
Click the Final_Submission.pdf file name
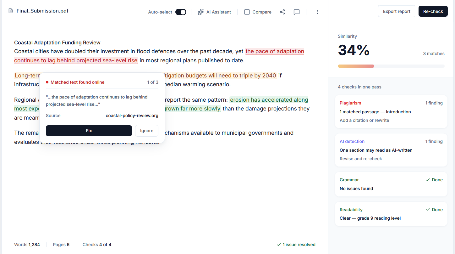42,11
